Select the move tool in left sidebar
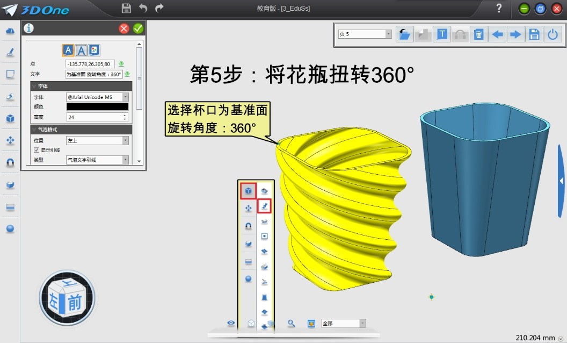This screenshot has height=343, width=567. pyautogui.click(x=10, y=141)
